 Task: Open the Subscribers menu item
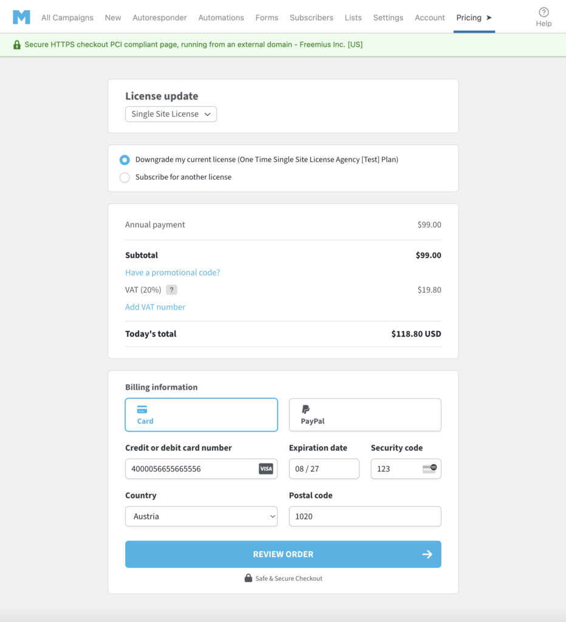[311, 18]
